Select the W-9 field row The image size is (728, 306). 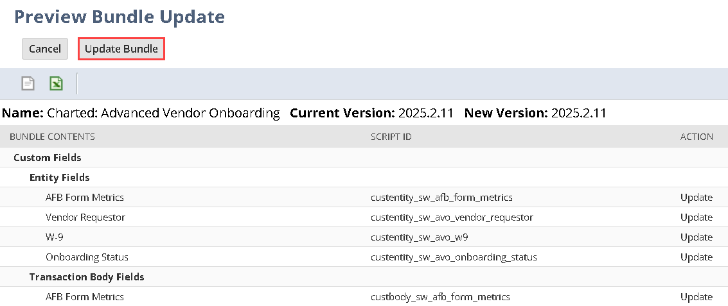coord(55,237)
